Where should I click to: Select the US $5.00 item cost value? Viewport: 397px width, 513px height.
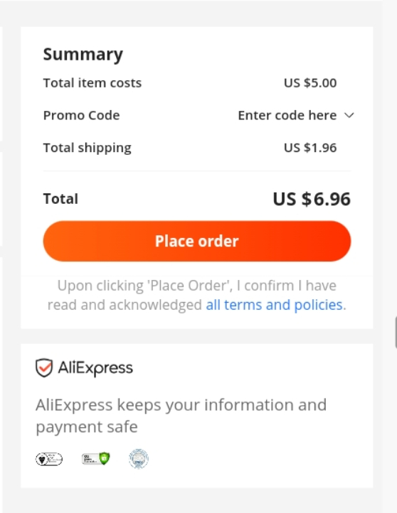click(310, 83)
